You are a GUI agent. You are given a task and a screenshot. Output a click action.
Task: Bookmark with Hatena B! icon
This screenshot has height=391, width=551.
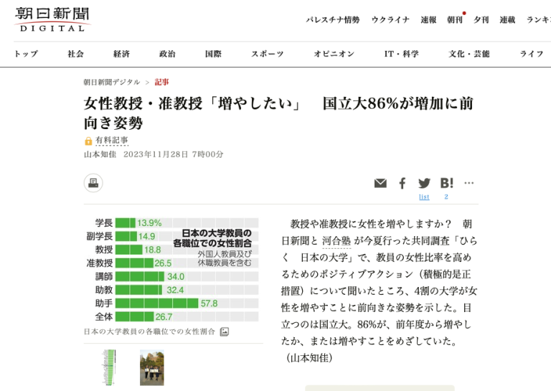(x=446, y=183)
